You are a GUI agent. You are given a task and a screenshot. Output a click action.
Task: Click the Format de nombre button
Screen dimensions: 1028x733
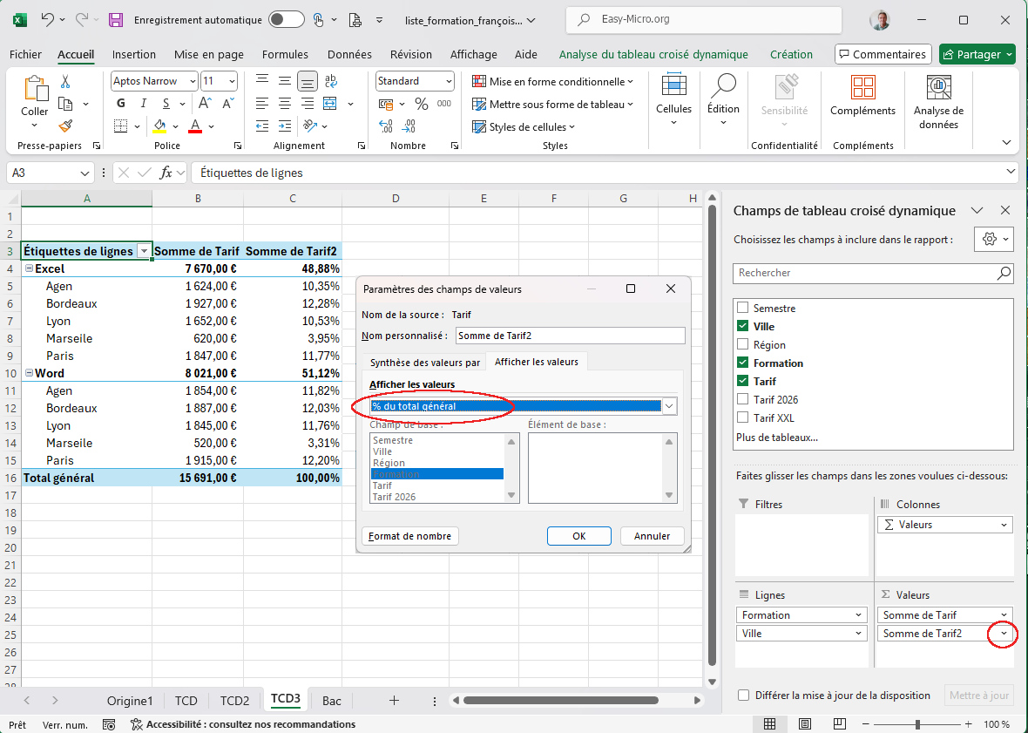point(409,536)
